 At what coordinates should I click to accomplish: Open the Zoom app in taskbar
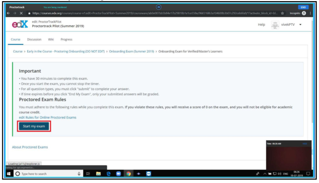click(x=118, y=174)
